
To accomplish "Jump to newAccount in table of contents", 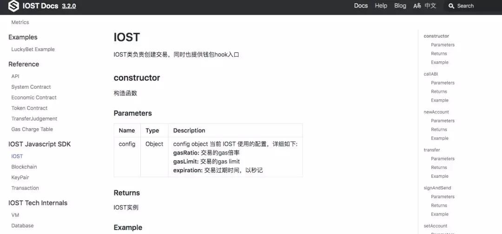I will [436, 112].
